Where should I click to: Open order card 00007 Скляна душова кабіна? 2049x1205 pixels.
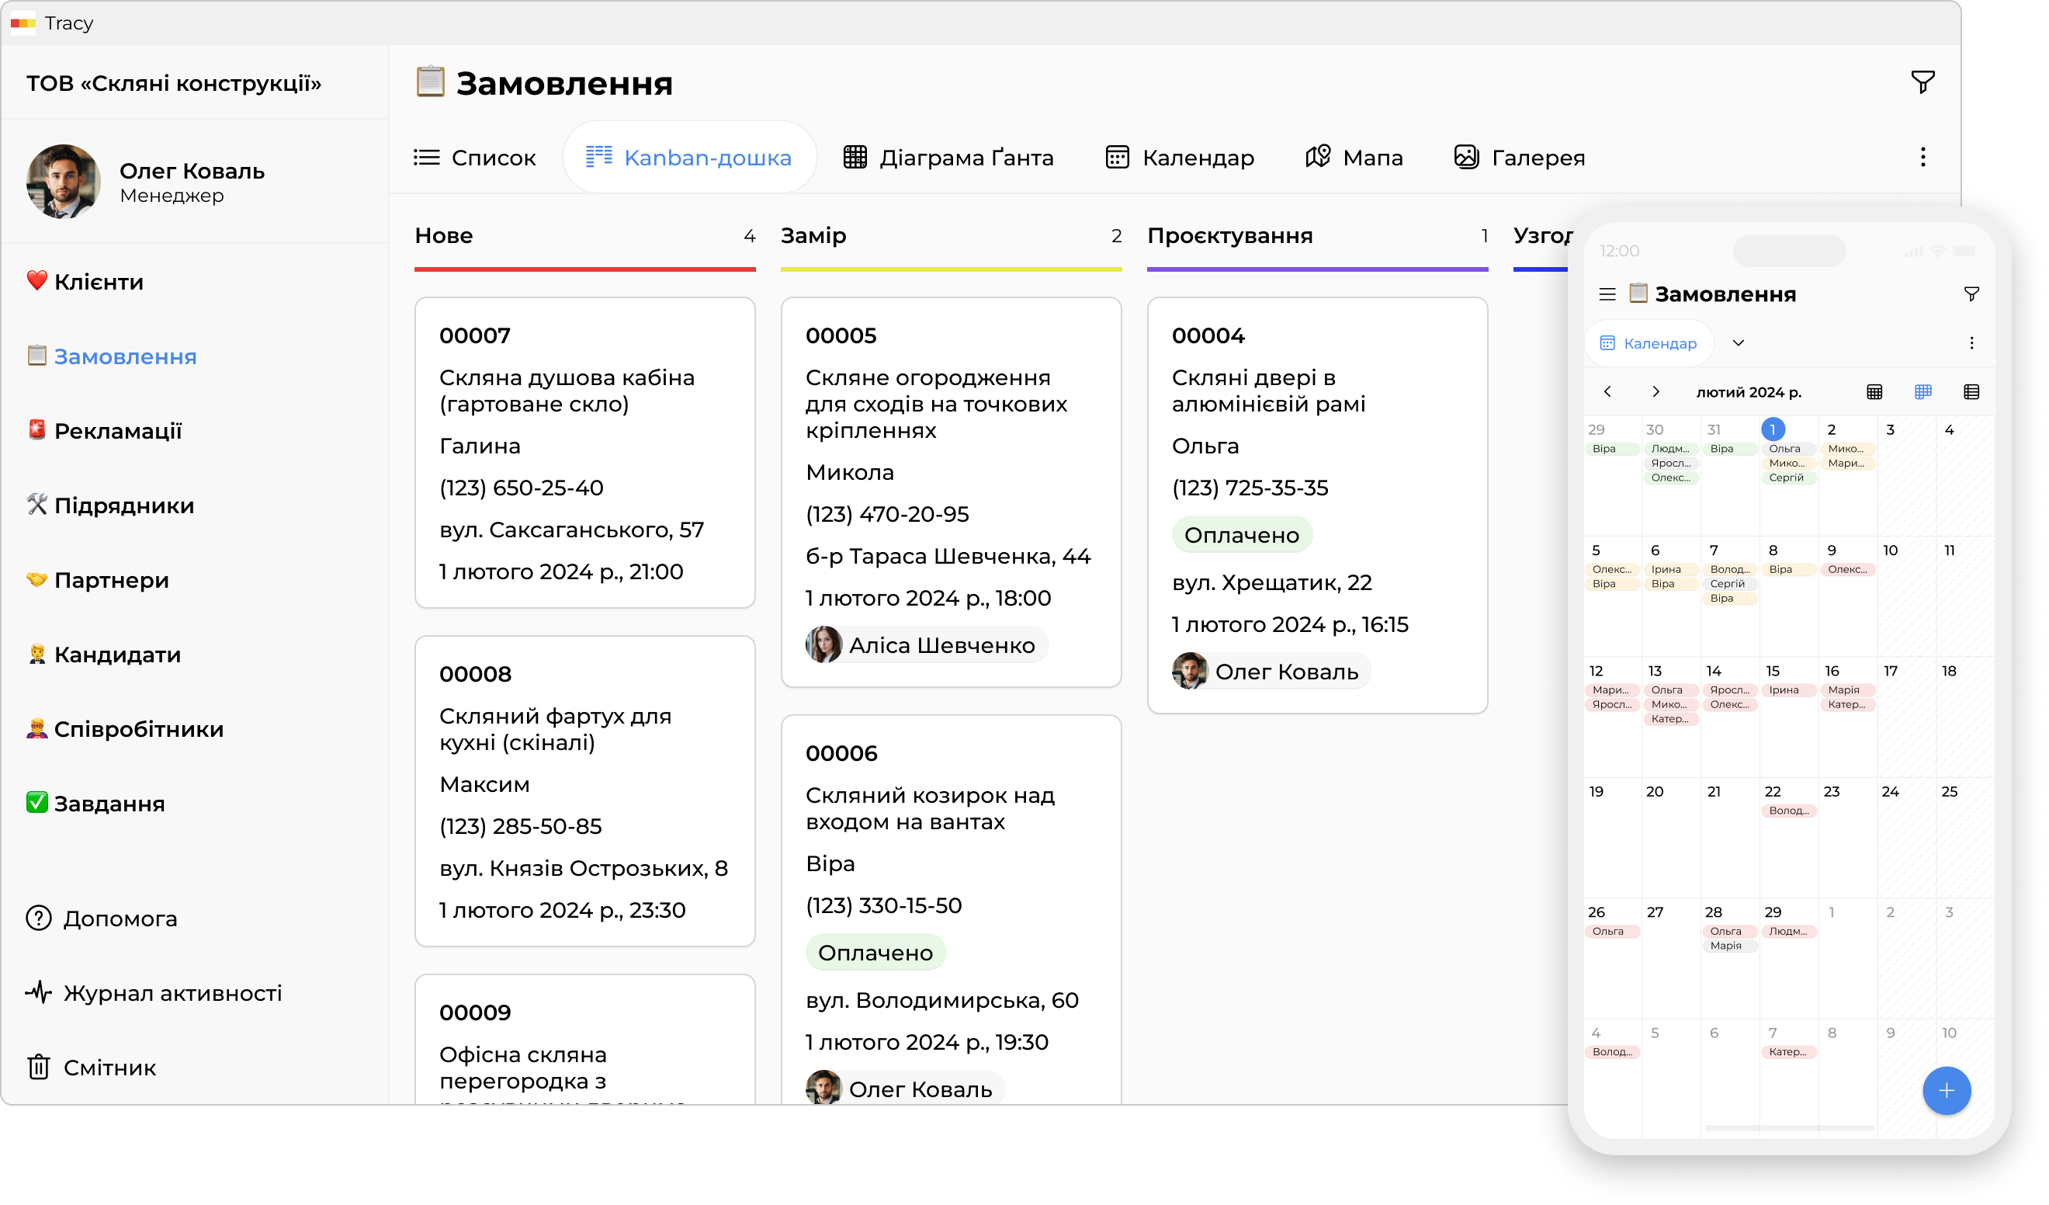pyautogui.click(x=584, y=452)
